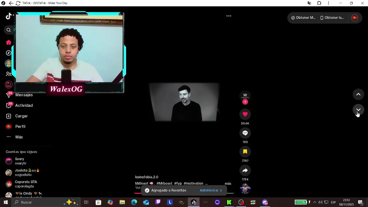Open the browser extensions puzzle icon

(x=319, y=3)
